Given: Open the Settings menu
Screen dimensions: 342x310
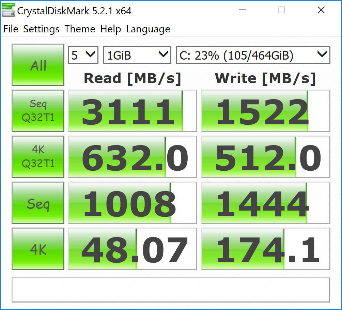Looking at the screenshot, I should [41, 29].
